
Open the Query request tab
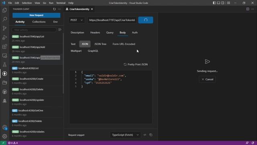pyautogui.click(x=110, y=33)
